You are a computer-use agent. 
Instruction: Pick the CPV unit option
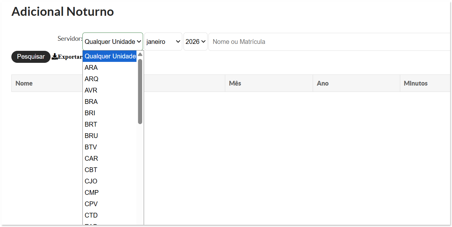[x=91, y=204]
